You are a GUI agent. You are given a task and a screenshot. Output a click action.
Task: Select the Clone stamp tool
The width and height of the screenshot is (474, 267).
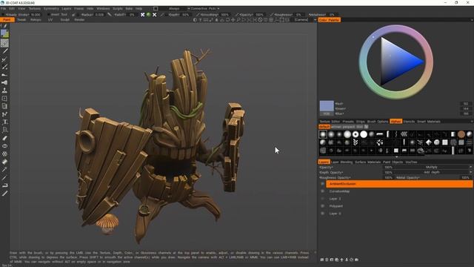(x=4, y=90)
